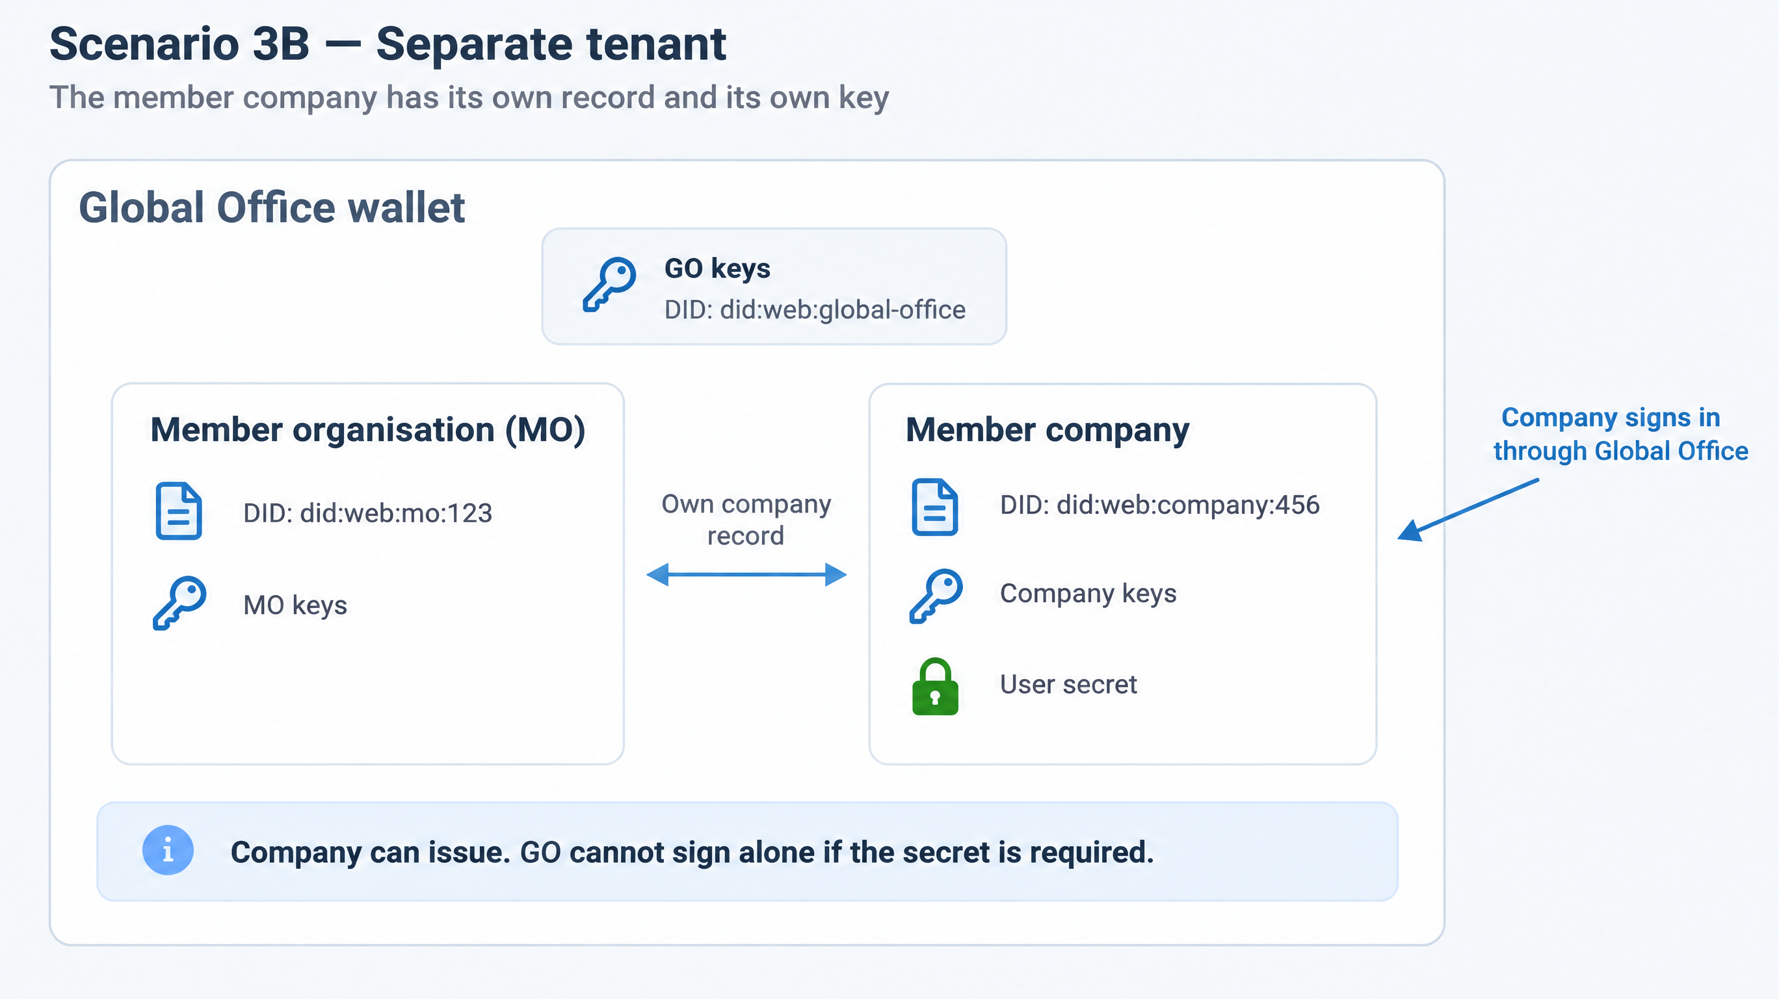Click the 'Own company record' label
Image resolution: width=1779 pixels, height=999 pixels.
(x=746, y=520)
